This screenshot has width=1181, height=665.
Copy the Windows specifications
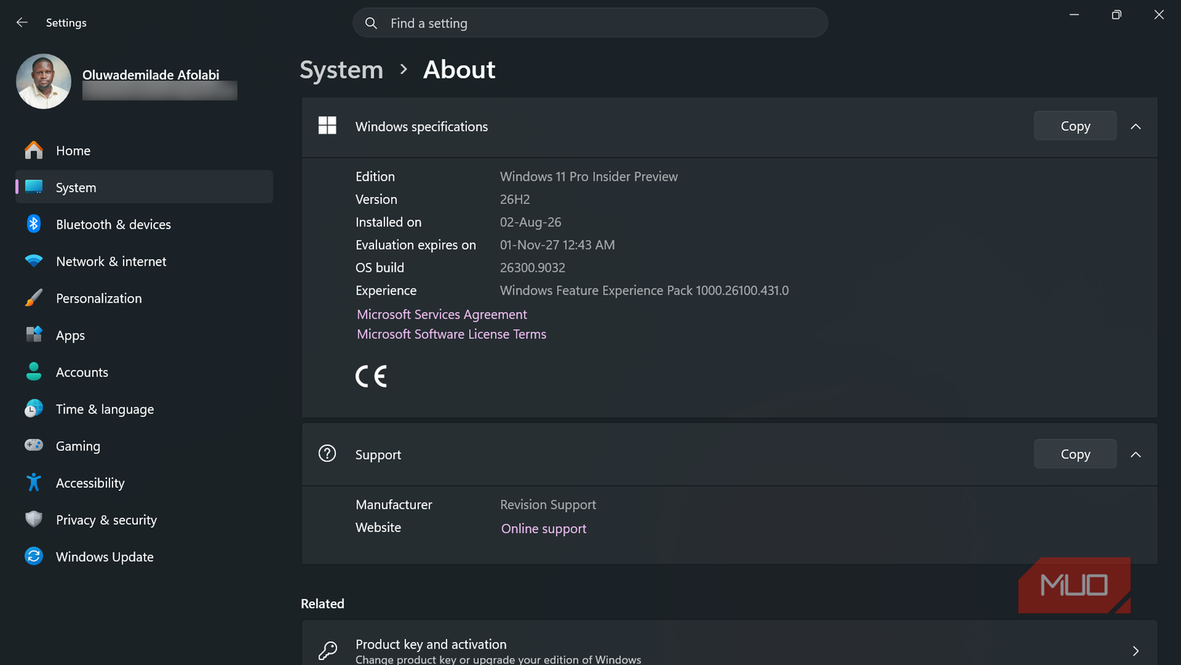(1075, 126)
